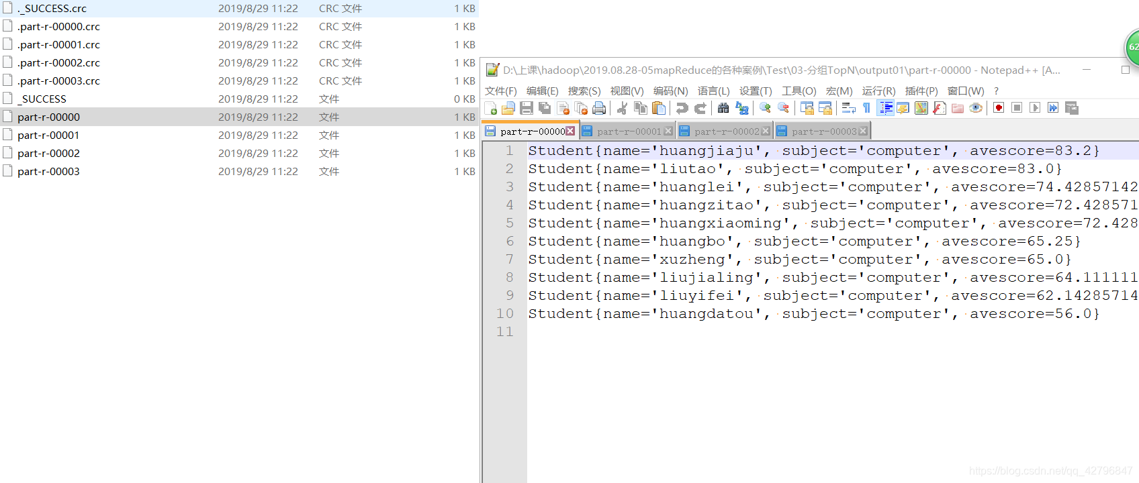Click Run Macro Multiple Times icon
The image size is (1139, 483).
(x=1053, y=108)
